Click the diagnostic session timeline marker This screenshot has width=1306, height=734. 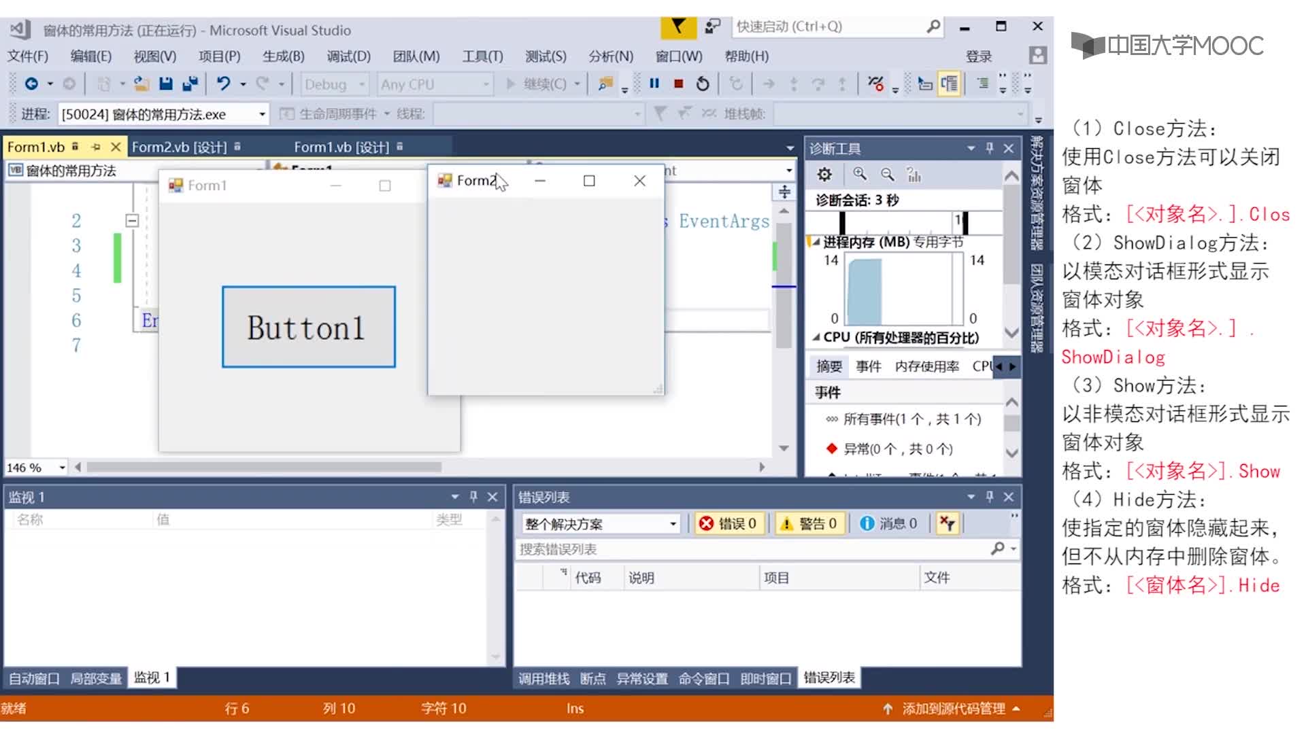coord(843,223)
